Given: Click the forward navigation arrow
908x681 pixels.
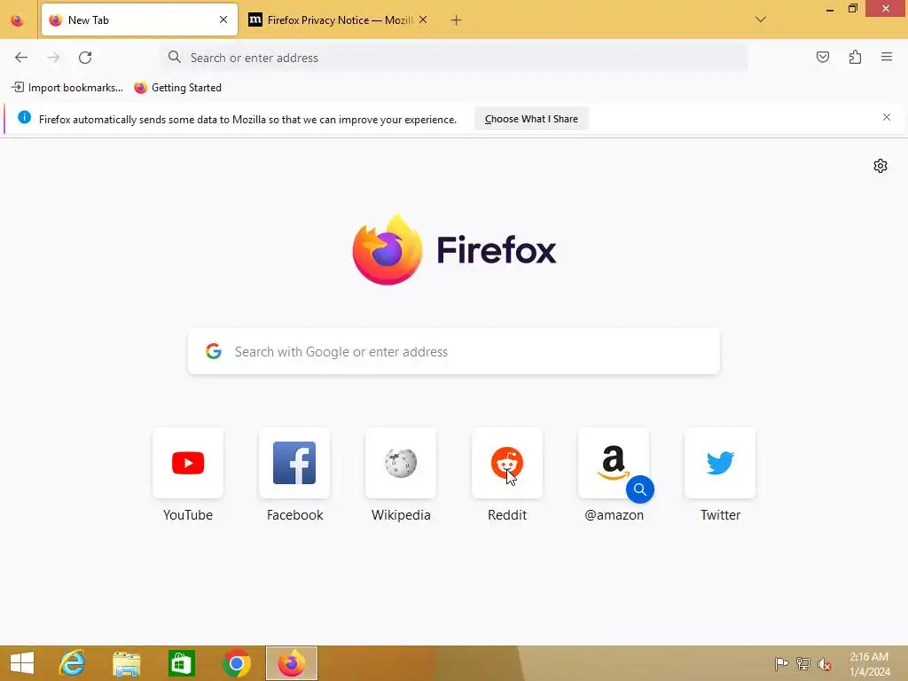Looking at the screenshot, I should [53, 58].
